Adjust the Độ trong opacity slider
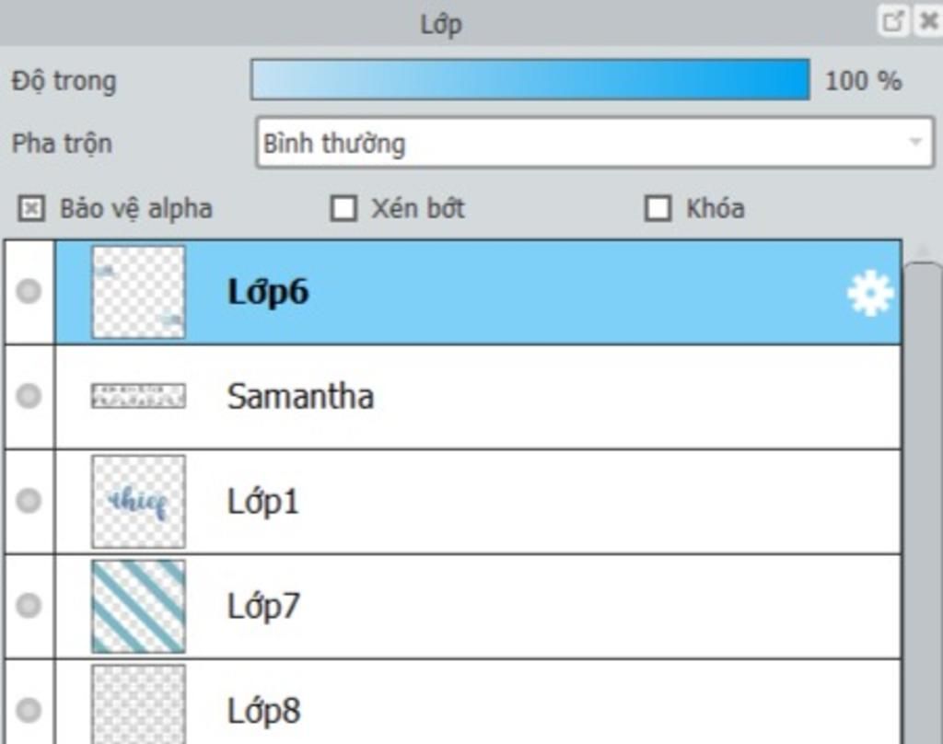 coord(530,79)
